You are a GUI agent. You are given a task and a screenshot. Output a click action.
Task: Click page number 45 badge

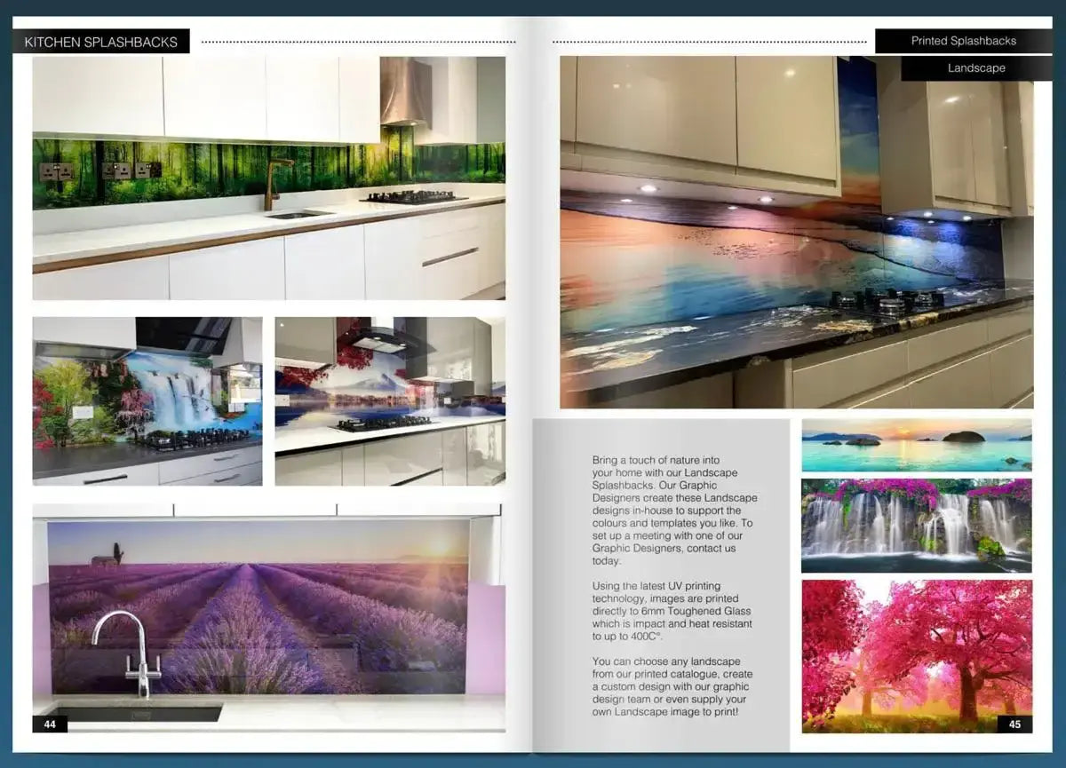coord(1014,724)
